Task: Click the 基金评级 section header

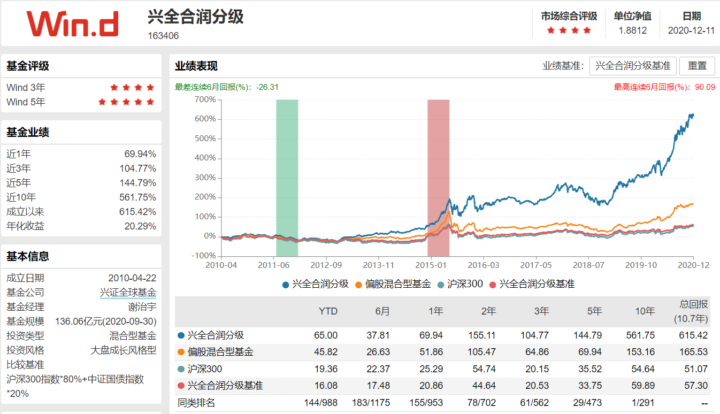Action: pyautogui.click(x=28, y=66)
